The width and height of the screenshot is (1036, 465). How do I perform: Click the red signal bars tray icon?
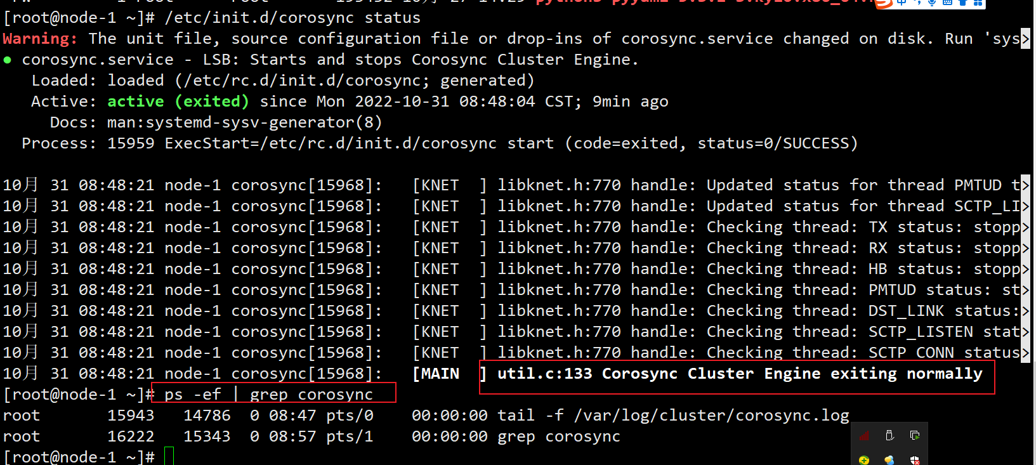(x=864, y=436)
